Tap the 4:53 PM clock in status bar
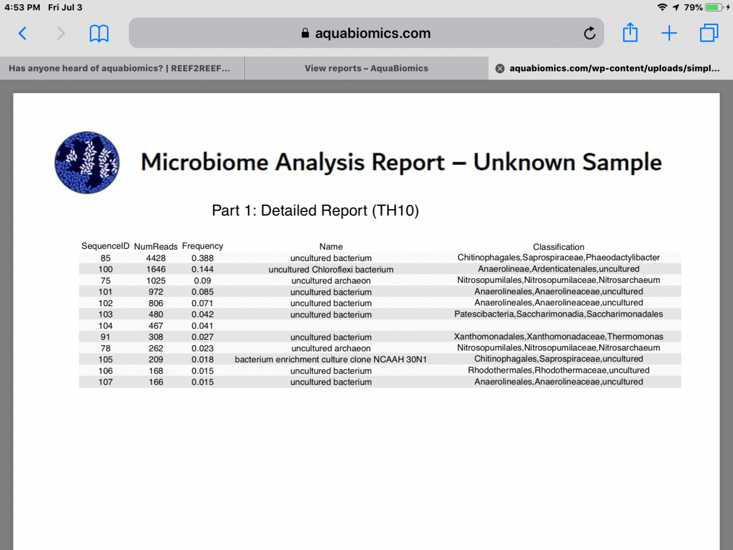Viewport: 733px width, 550px height. pyautogui.click(x=22, y=7)
